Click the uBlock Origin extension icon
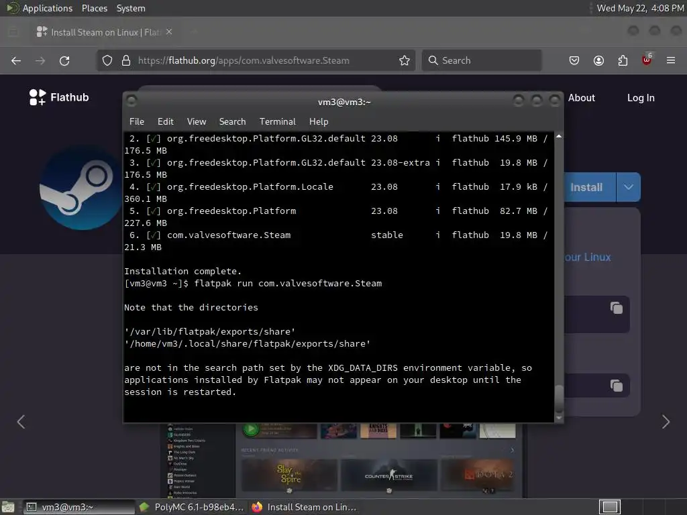Image resolution: width=687 pixels, height=515 pixels. point(647,60)
